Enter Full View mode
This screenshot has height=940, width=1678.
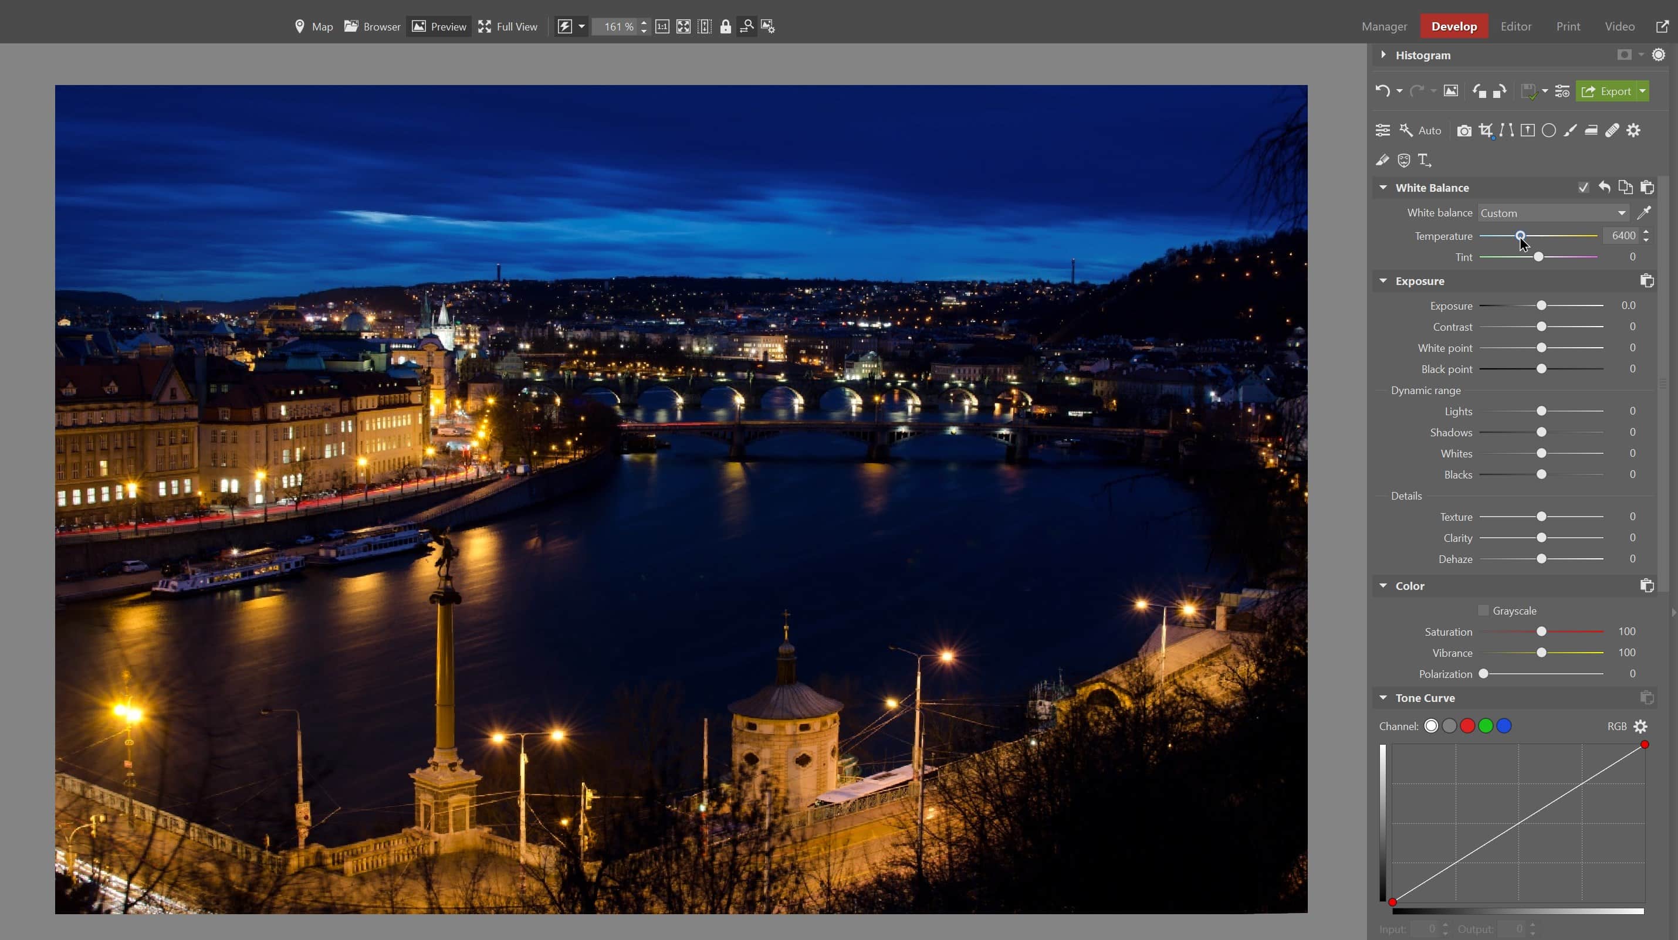(x=508, y=27)
